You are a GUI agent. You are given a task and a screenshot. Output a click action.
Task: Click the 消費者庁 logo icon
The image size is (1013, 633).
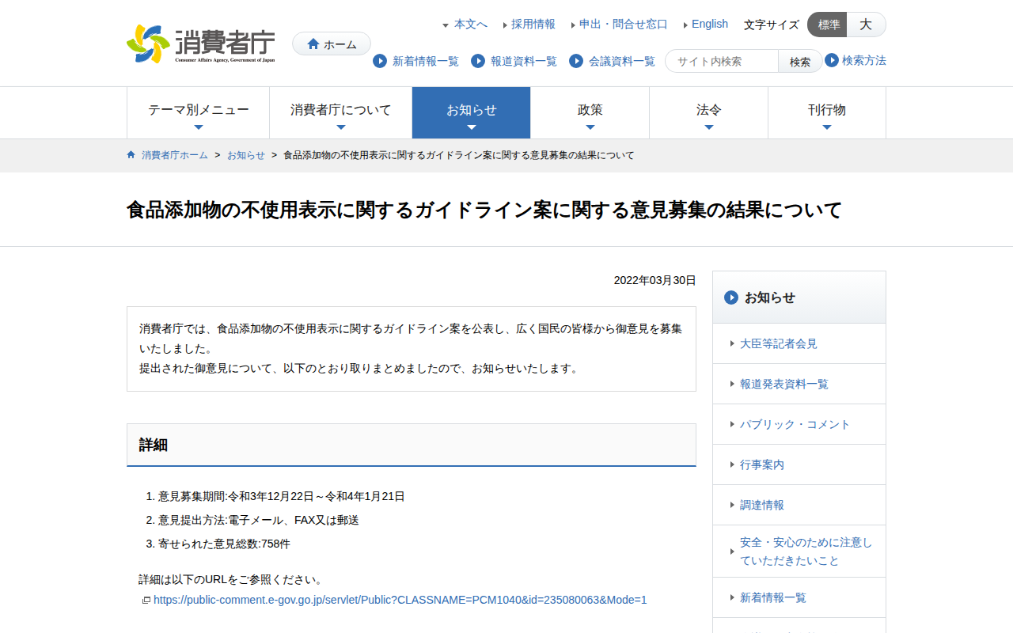149,44
